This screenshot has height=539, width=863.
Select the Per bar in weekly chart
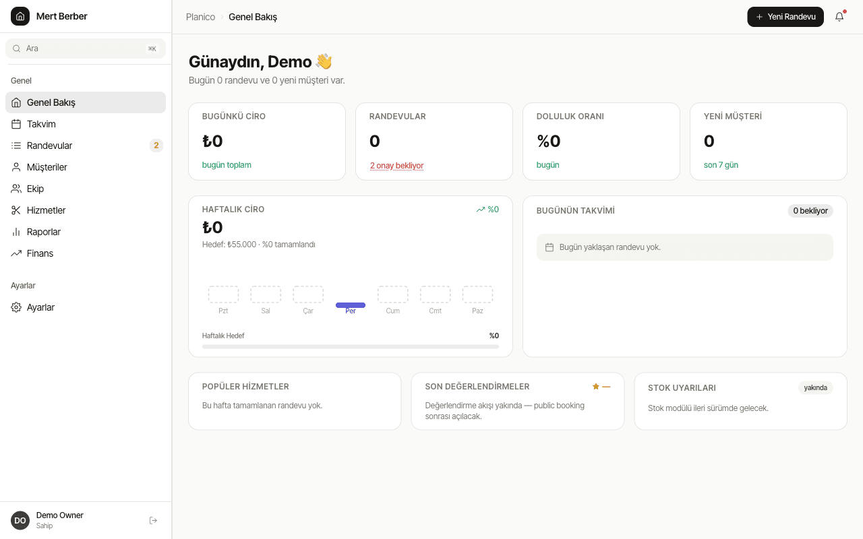tap(351, 305)
